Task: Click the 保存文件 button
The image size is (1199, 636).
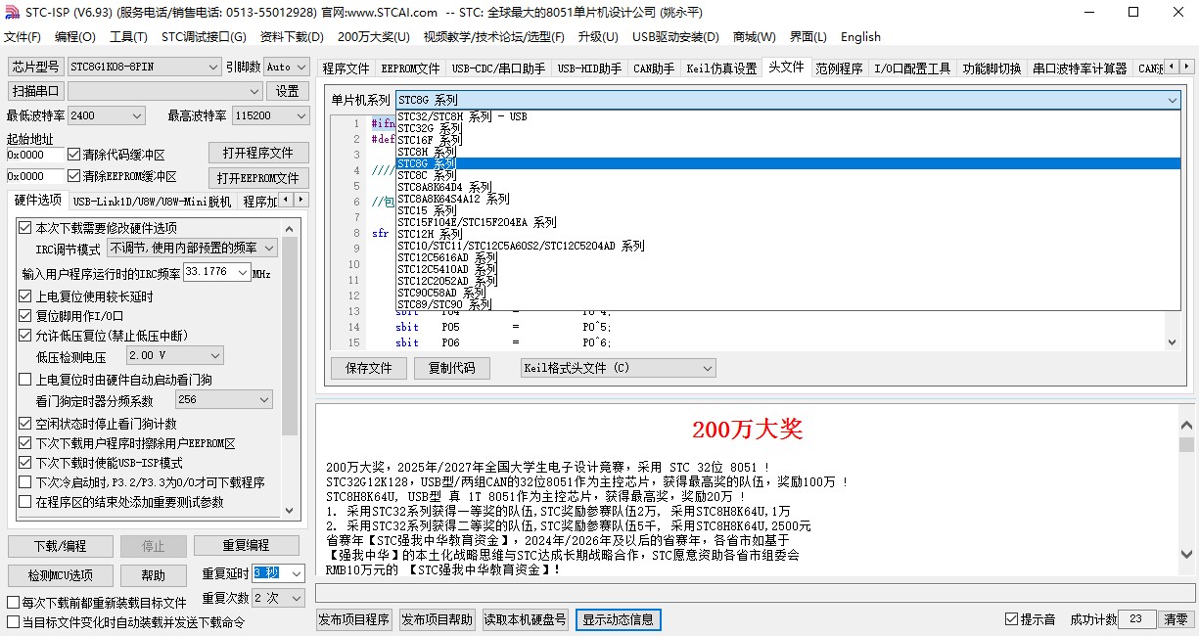Action: point(368,368)
